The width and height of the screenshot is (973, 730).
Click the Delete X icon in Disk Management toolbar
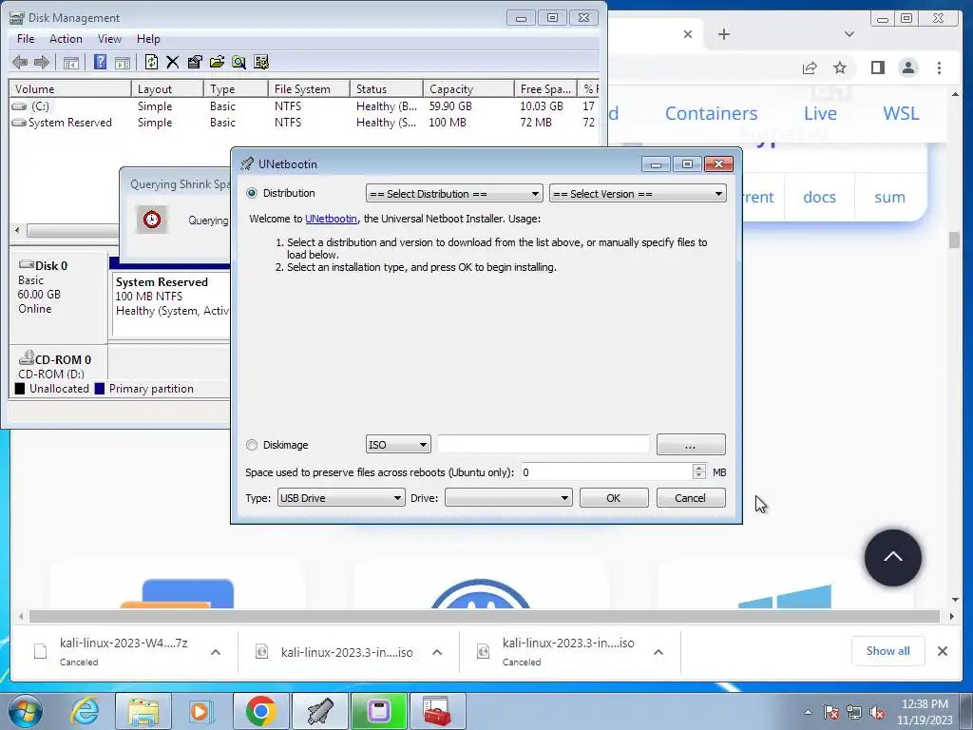[x=173, y=62]
